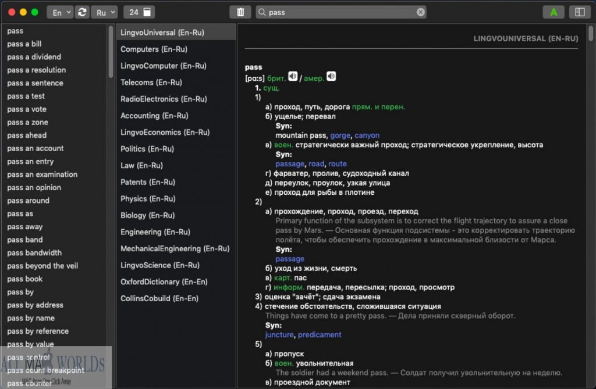Select CollinsCobuild (En-En) dictionary
Viewport: 596px width, 389px height.
click(176, 298)
